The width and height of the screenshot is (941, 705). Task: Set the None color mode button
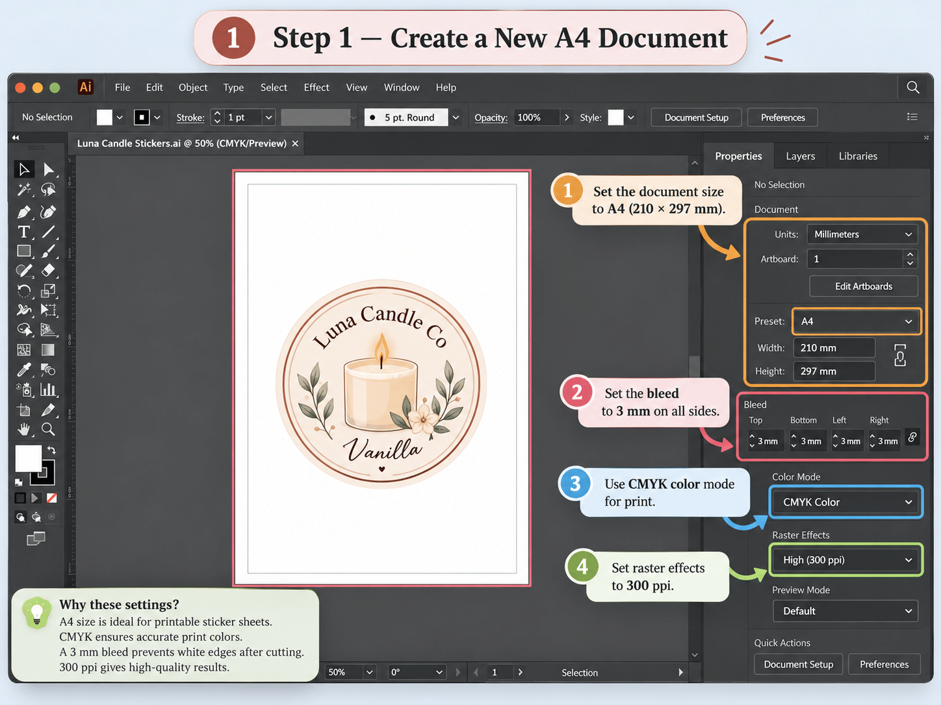click(51, 498)
